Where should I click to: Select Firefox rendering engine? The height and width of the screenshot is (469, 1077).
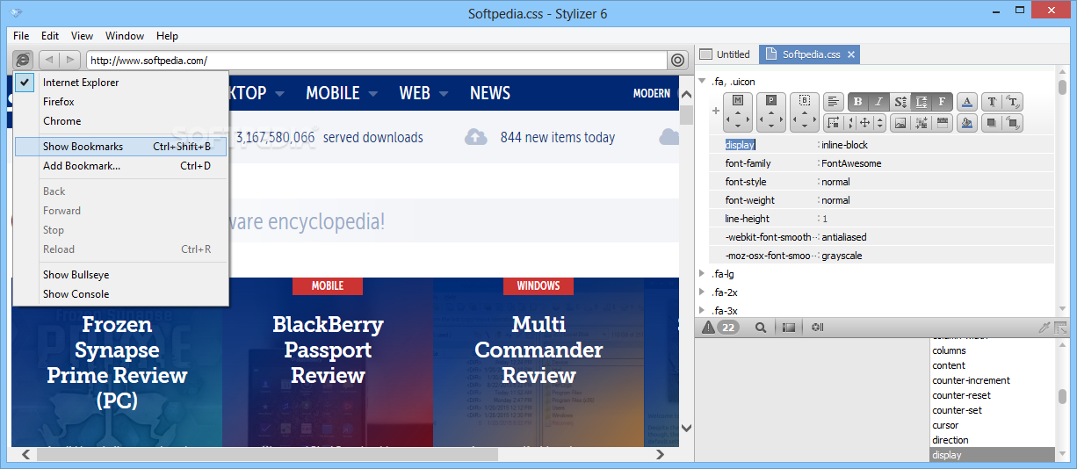coord(121,102)
